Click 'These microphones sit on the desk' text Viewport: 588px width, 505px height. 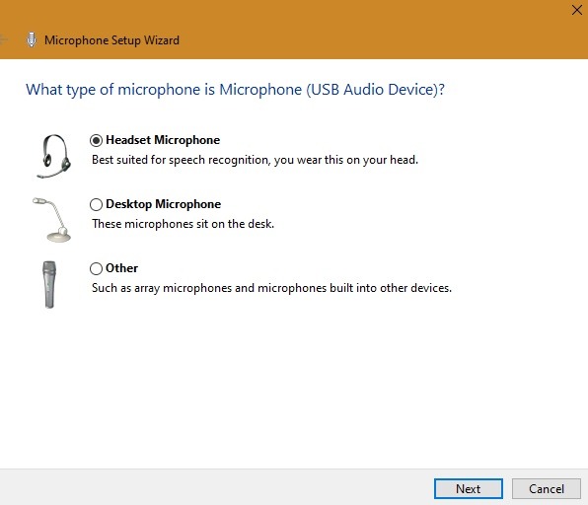tap(183, 224)
